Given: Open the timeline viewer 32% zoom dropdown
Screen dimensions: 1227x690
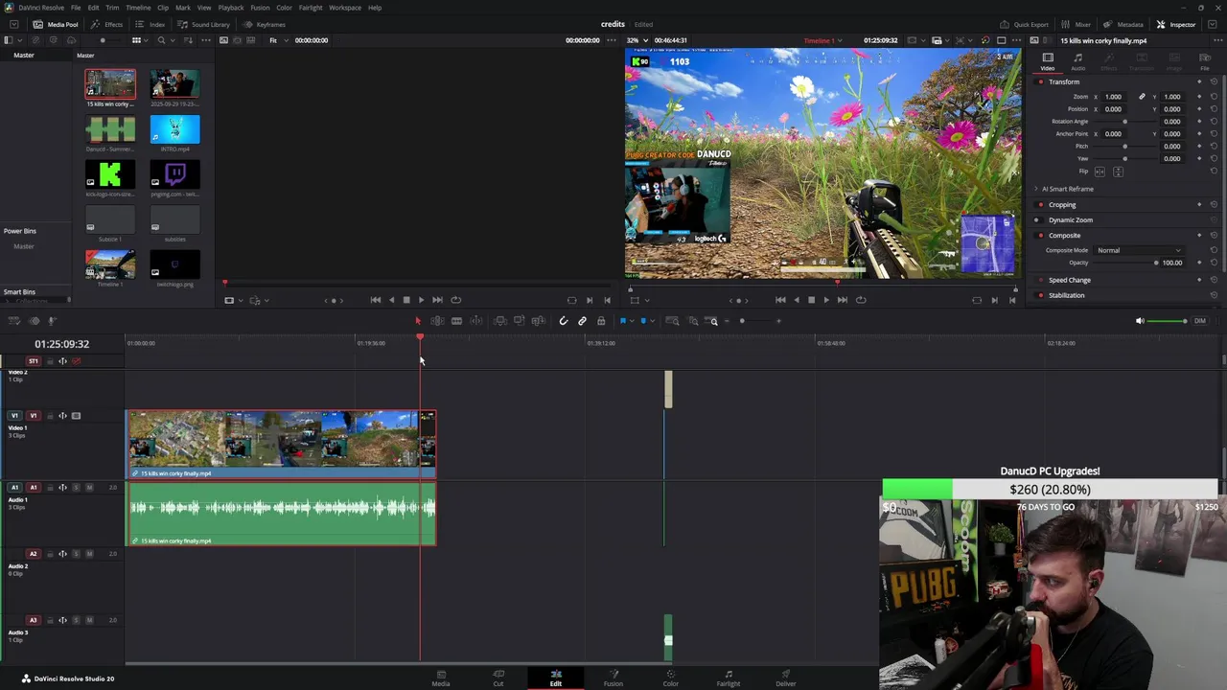Looking at the screenshot, I should 639,40.
